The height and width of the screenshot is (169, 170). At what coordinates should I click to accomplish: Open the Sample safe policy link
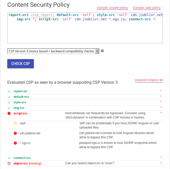coord(147,8)
